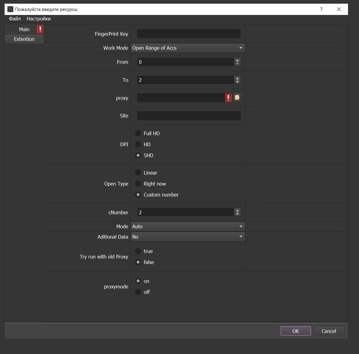Click the red exclamation badge on Main tab
Screen dimensions: 359x354
40,29
